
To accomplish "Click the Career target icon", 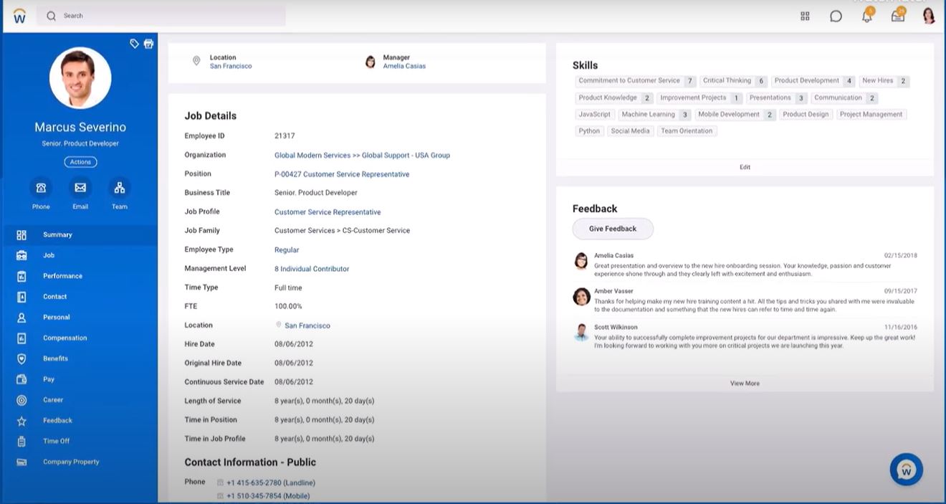I will pos(21,400).
